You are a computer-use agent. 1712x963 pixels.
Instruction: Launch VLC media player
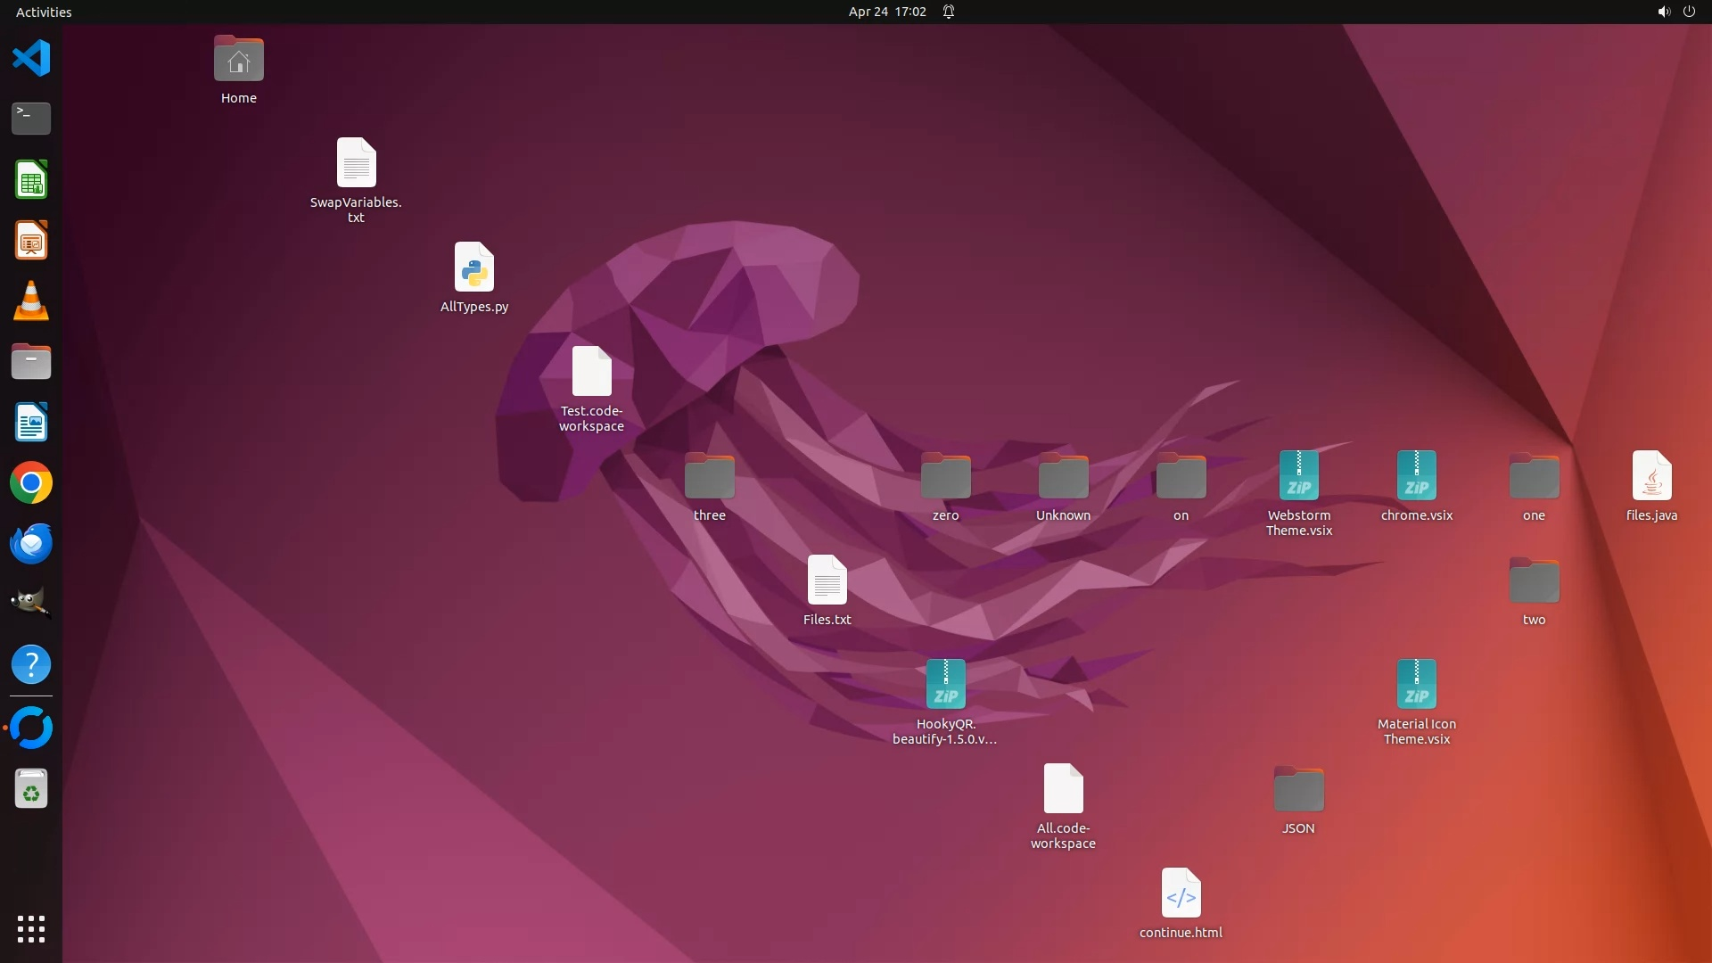click(x=31, y=301)
